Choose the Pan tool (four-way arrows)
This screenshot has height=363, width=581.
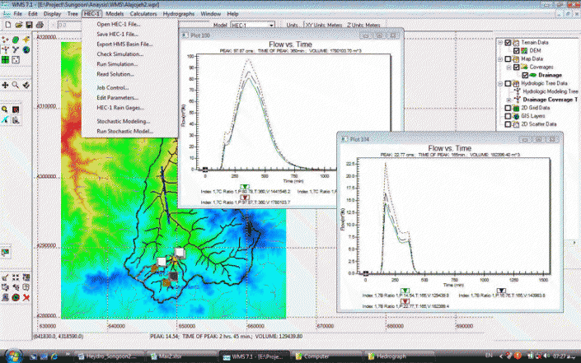click(5, 85)
